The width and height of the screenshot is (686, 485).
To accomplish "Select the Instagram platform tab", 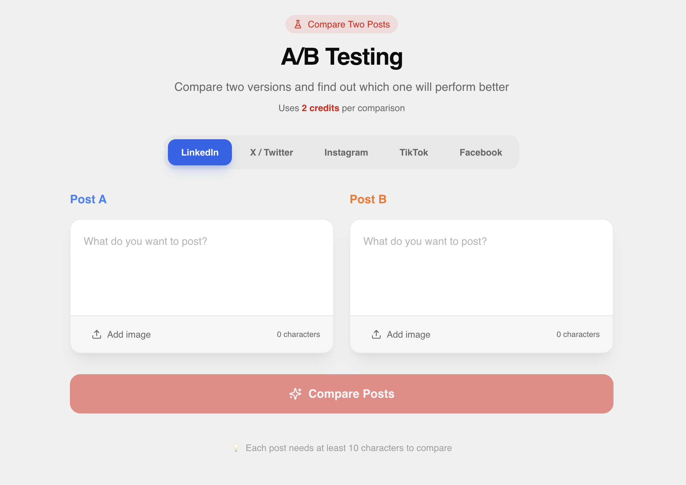I will click(x=346, y=152).
